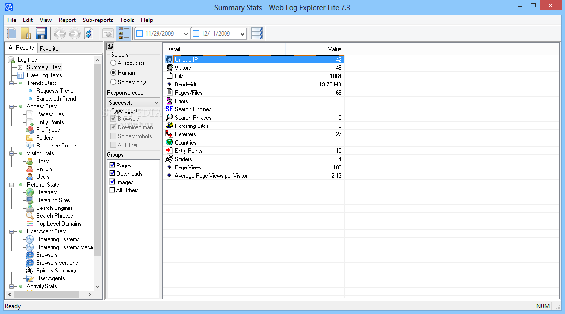Open the Report menu
The image size is (565, 314).
(x=67, y=20)
